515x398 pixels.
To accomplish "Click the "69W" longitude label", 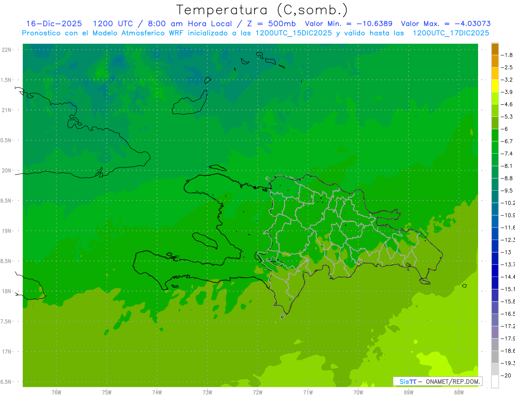I will (x=409, y=392).
